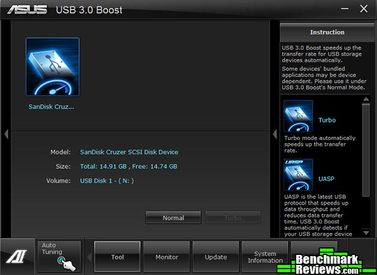Viewport: 377px width, 275px height.
Task: Click the UASP mode icon in Instruction panel
Action: point(298,175)
